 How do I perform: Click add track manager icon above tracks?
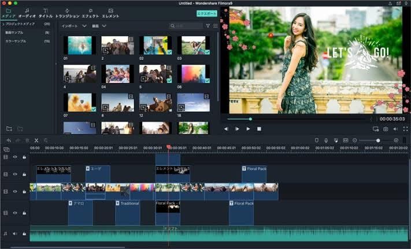tap(6, 149)
